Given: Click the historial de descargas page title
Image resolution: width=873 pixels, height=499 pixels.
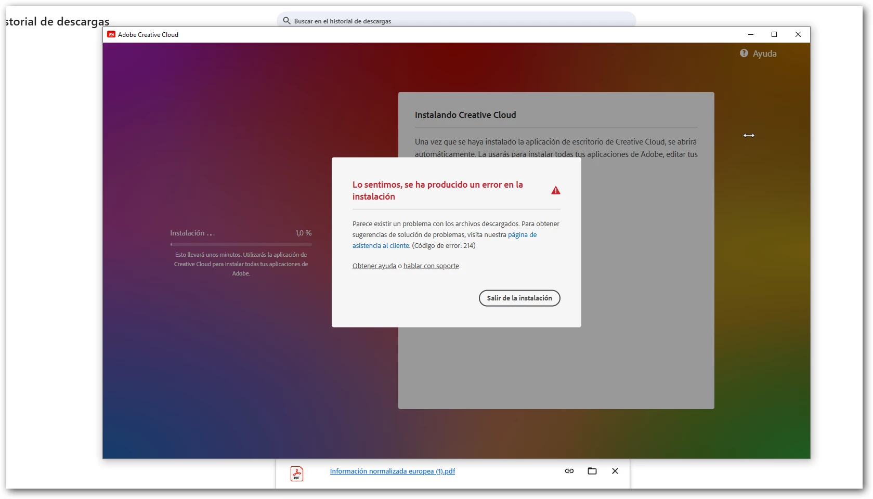Looking at the screenshot, I should point(58,21).
